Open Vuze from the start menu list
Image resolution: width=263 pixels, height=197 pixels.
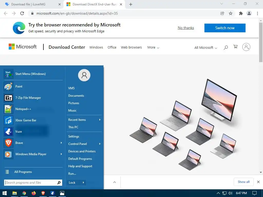pos(33,132)
